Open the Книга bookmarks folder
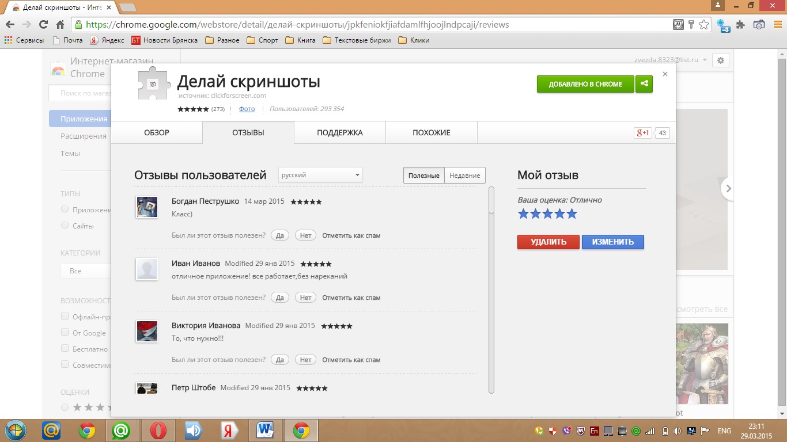Viewport: 787px width, 442px height. click(301, 40)
